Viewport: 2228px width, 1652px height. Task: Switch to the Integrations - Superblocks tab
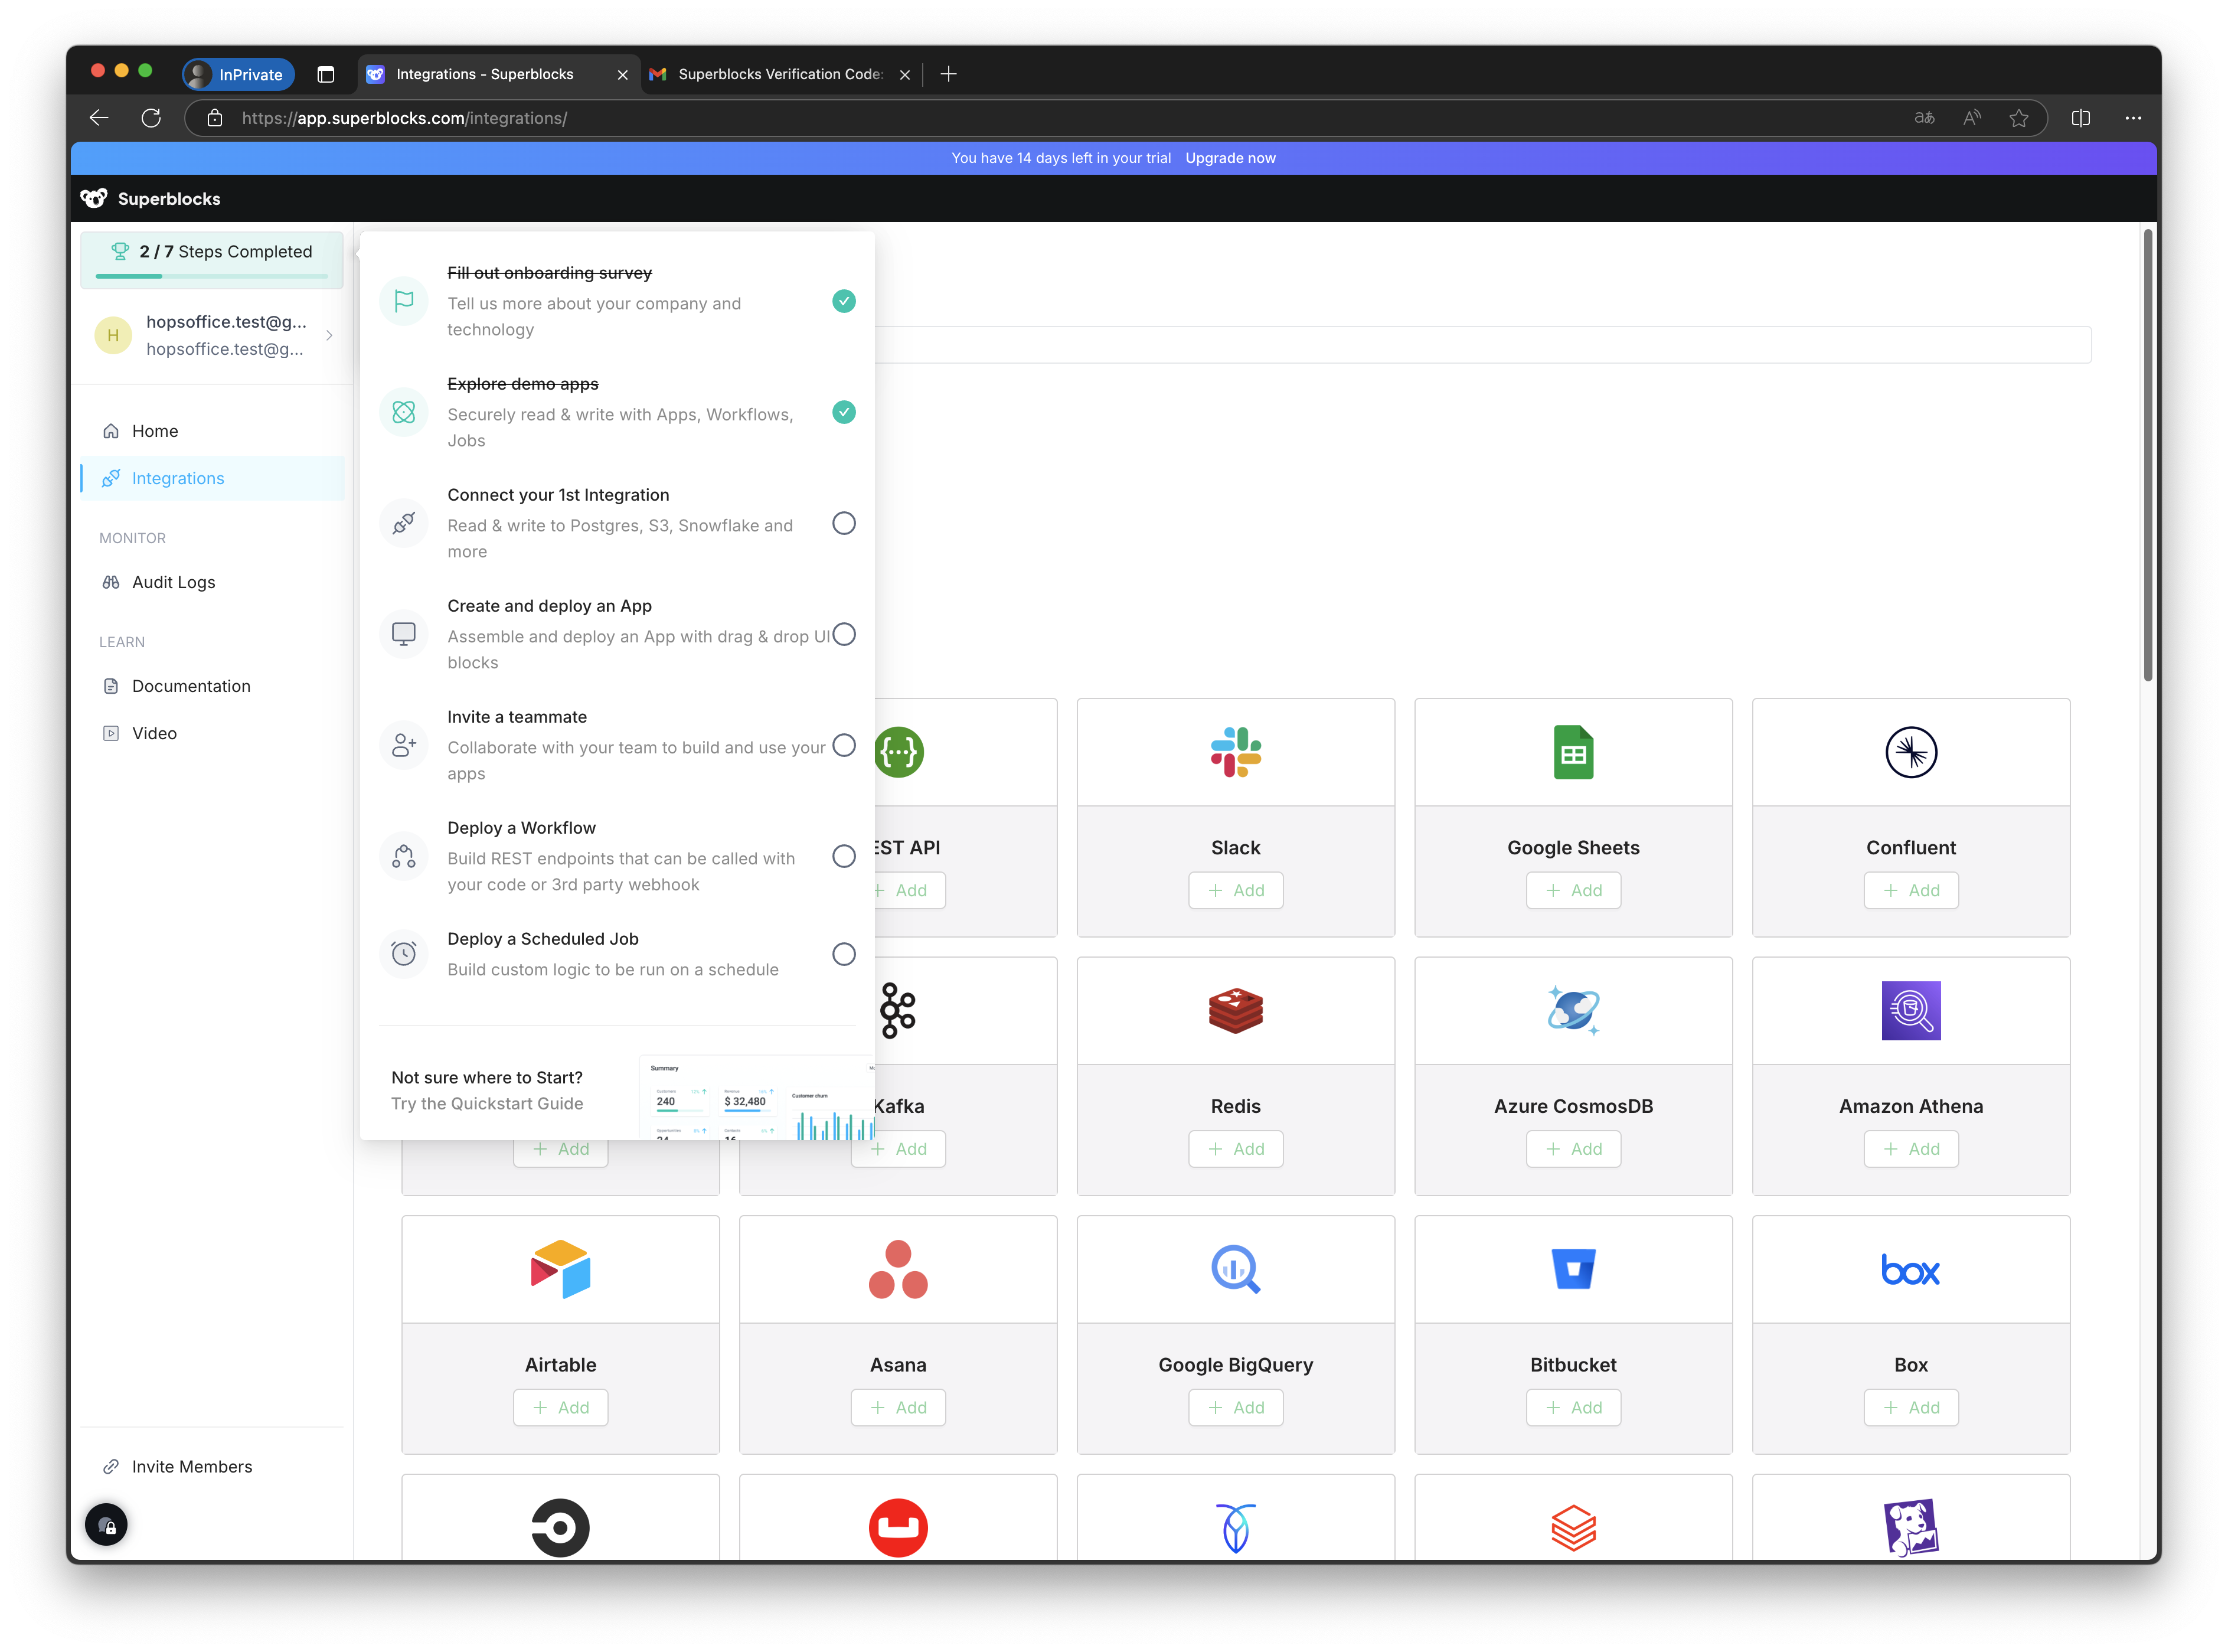[498, 74]
